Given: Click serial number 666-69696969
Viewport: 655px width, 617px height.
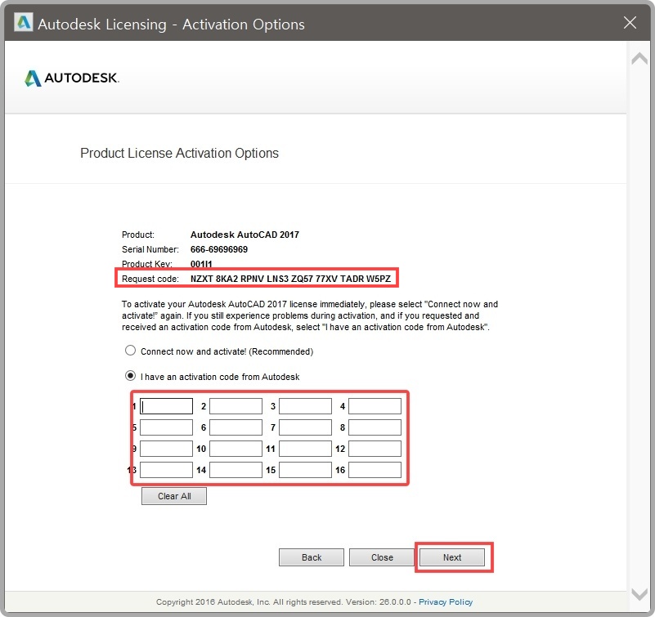Looking at the screenshot, I should (x=219, y=249).
